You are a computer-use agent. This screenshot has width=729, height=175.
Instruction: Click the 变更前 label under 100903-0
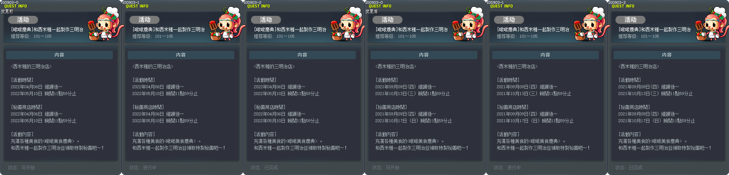7,11
